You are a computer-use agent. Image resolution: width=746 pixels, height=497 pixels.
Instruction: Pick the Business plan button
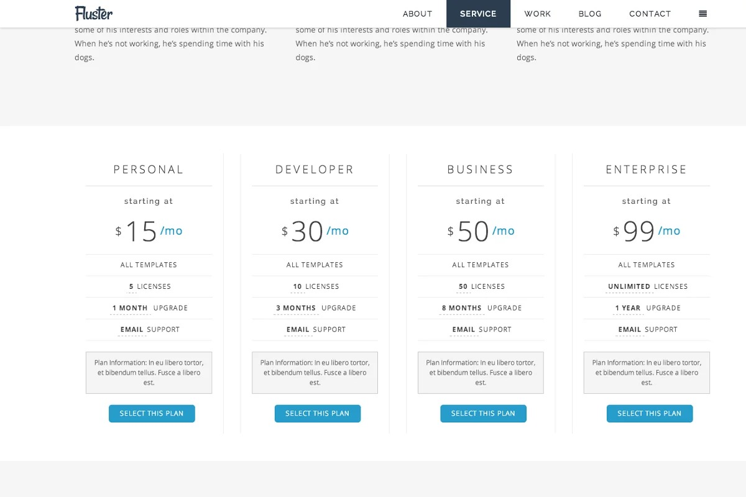[483, 413]
